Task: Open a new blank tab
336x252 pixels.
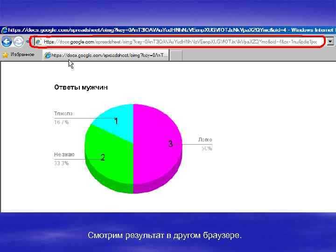Action: [x=176, y=55]
